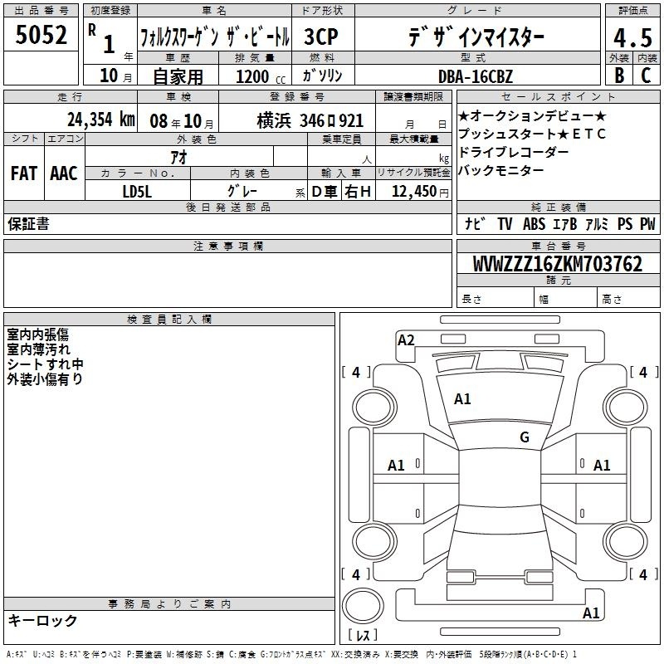This screenshot has width=664, height=664.
Task: Select the キーロック office notice text
Action: (42, 621)
